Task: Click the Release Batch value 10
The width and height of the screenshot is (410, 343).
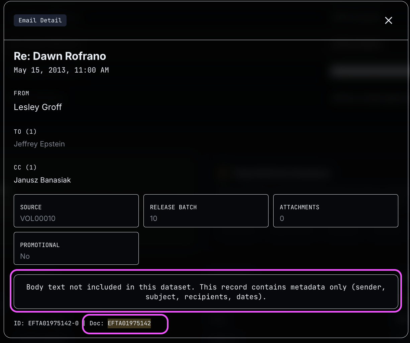Action: [x=153, y=219]
